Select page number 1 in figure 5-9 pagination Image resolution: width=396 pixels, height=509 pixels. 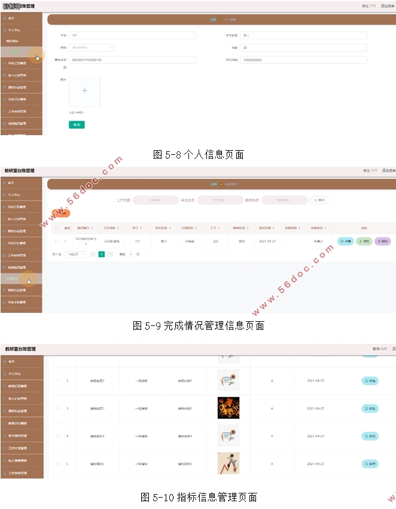(x=102, y=254)
